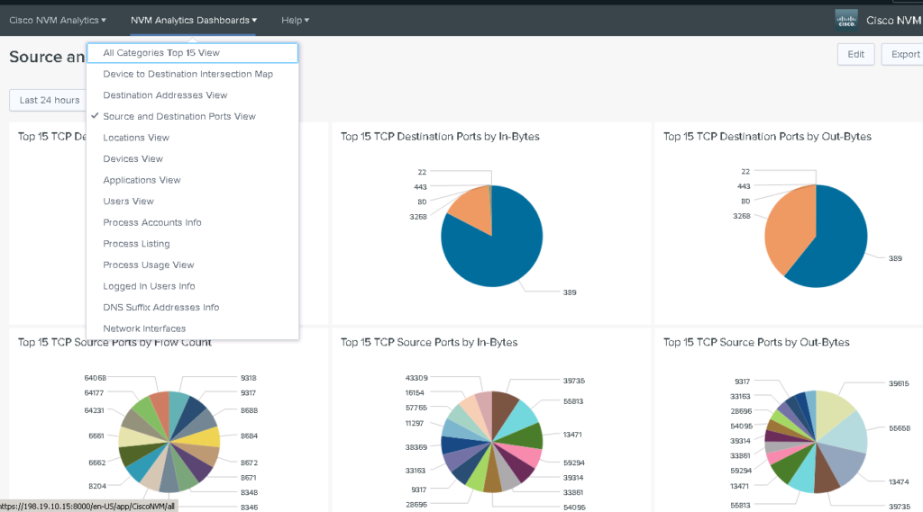The height and width of the screenshot is (512, 923).
Task: Choose All Categories Top 15 View
Action: (161, 53)
